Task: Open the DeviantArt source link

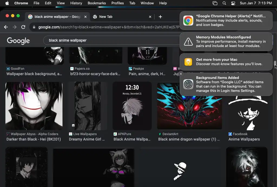Action: click(x=168, y=134)
